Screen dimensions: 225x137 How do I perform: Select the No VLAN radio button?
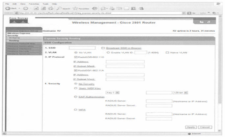[x=76, y=53]
